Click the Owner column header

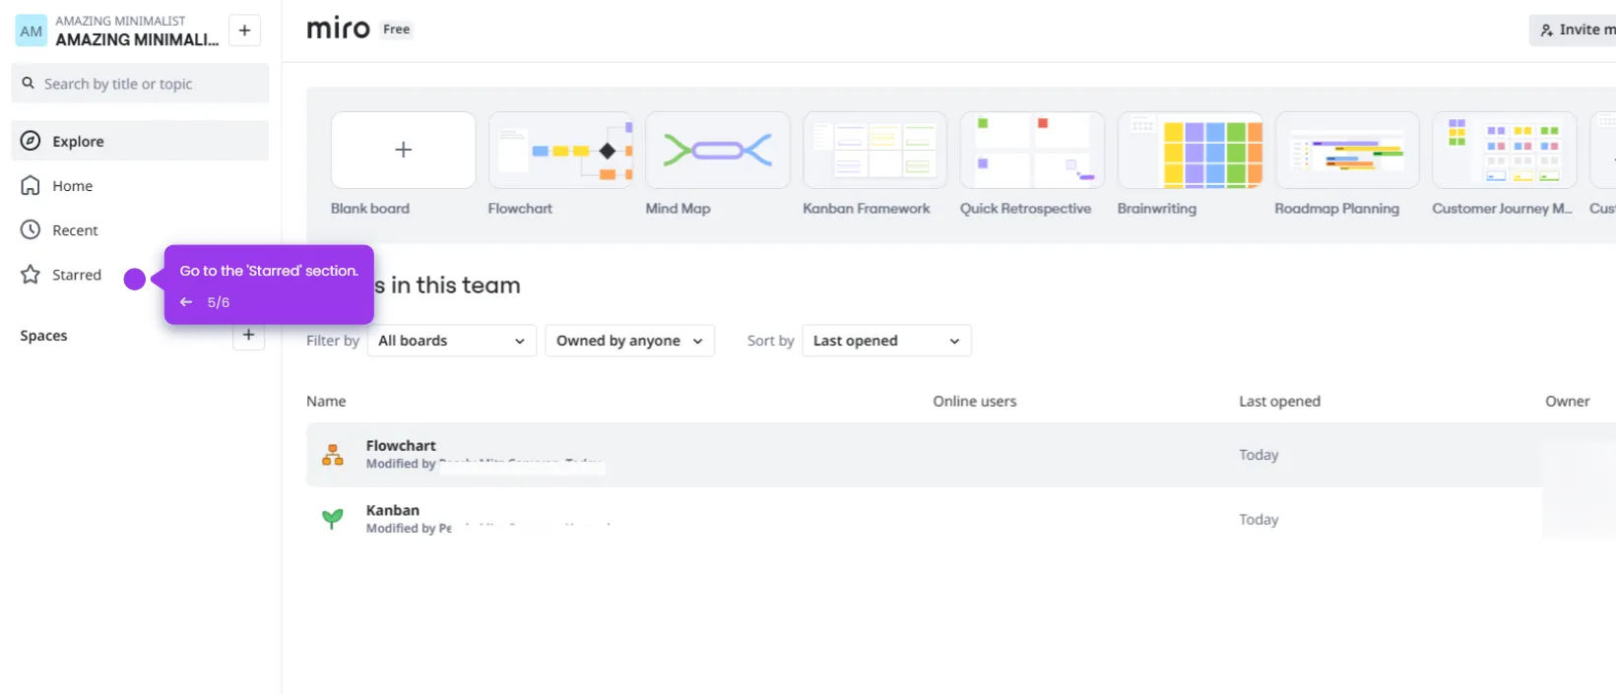[1567, 402]
